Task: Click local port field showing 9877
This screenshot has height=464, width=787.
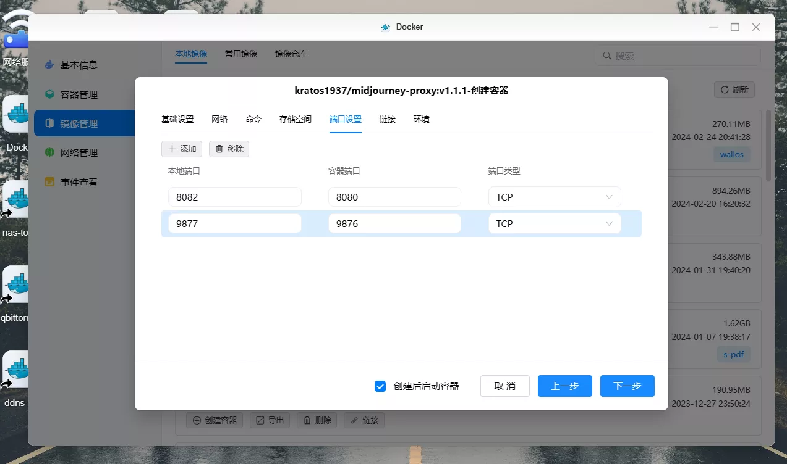Action: tap(235, 223)
